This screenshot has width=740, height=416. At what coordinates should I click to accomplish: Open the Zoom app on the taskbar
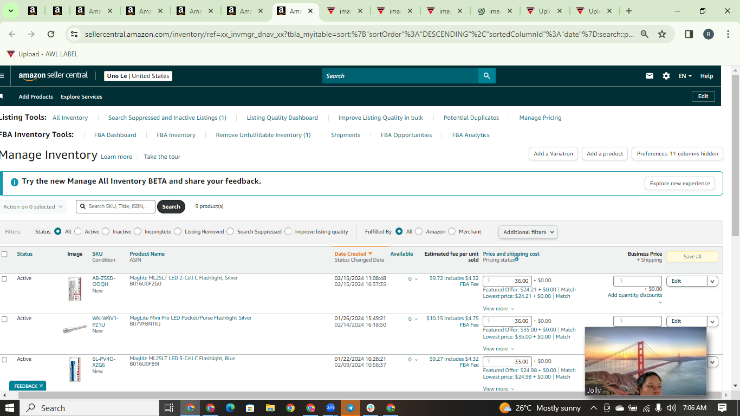coord(330,408)
